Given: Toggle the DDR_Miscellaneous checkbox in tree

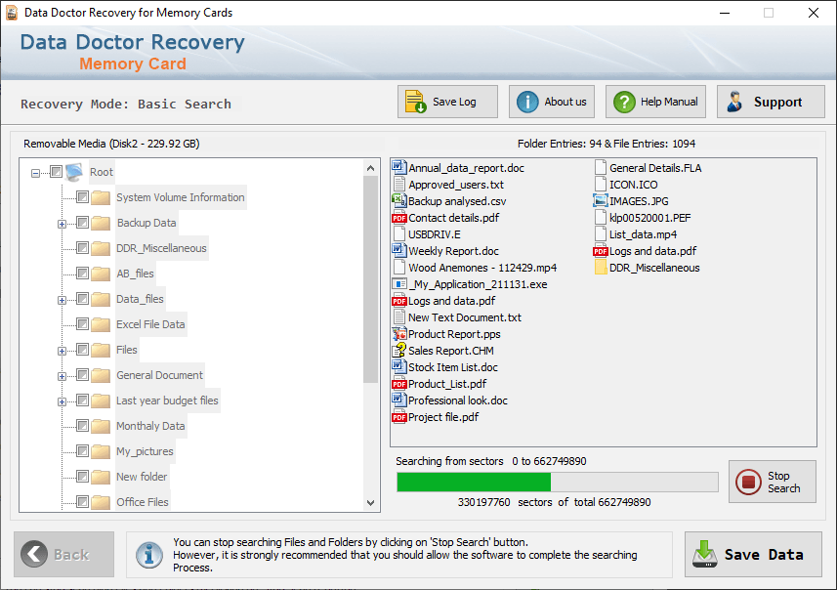Looking at the screenshot, I should pos(82,248).
